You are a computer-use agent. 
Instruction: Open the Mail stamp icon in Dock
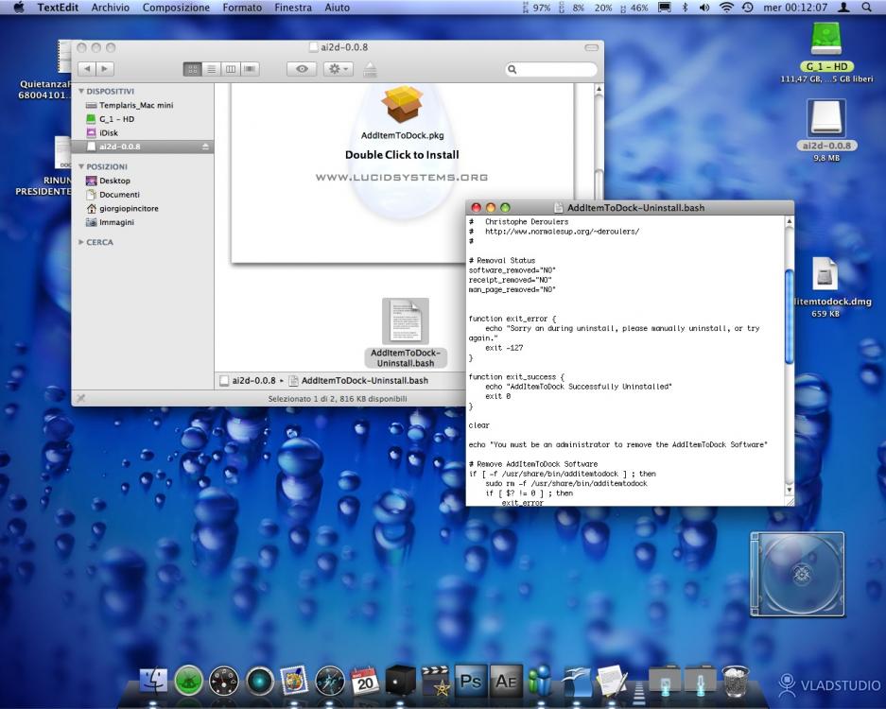click(294, 681)
